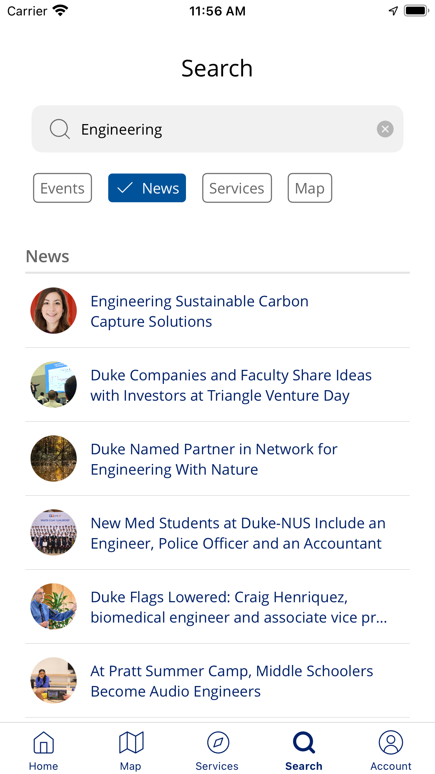Tap the location arrow in status bar
This screenshot has width=435, height=774.
click(393, 11)
